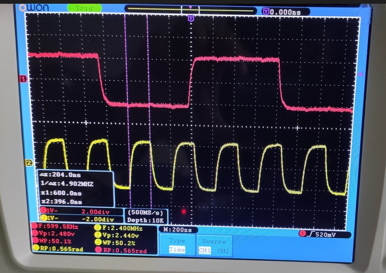
Task: Open the cursor Type menu
Action: 177,241
